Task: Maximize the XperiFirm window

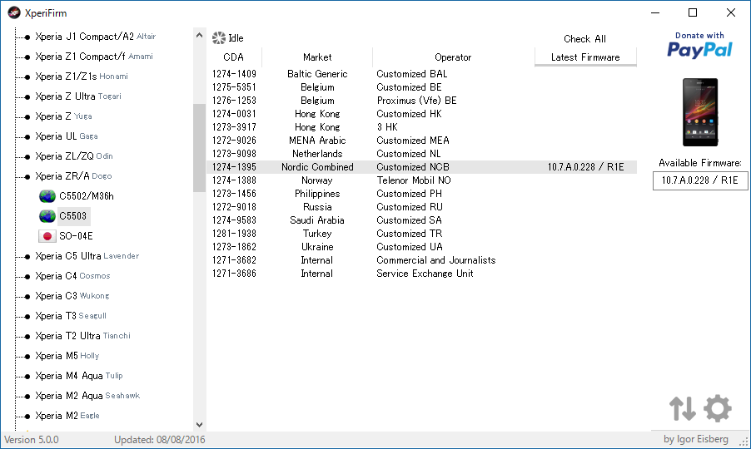Action: click(x=693, y=13)
